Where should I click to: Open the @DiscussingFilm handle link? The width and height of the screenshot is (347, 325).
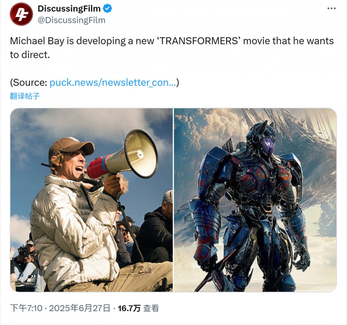tap(71, 20)
